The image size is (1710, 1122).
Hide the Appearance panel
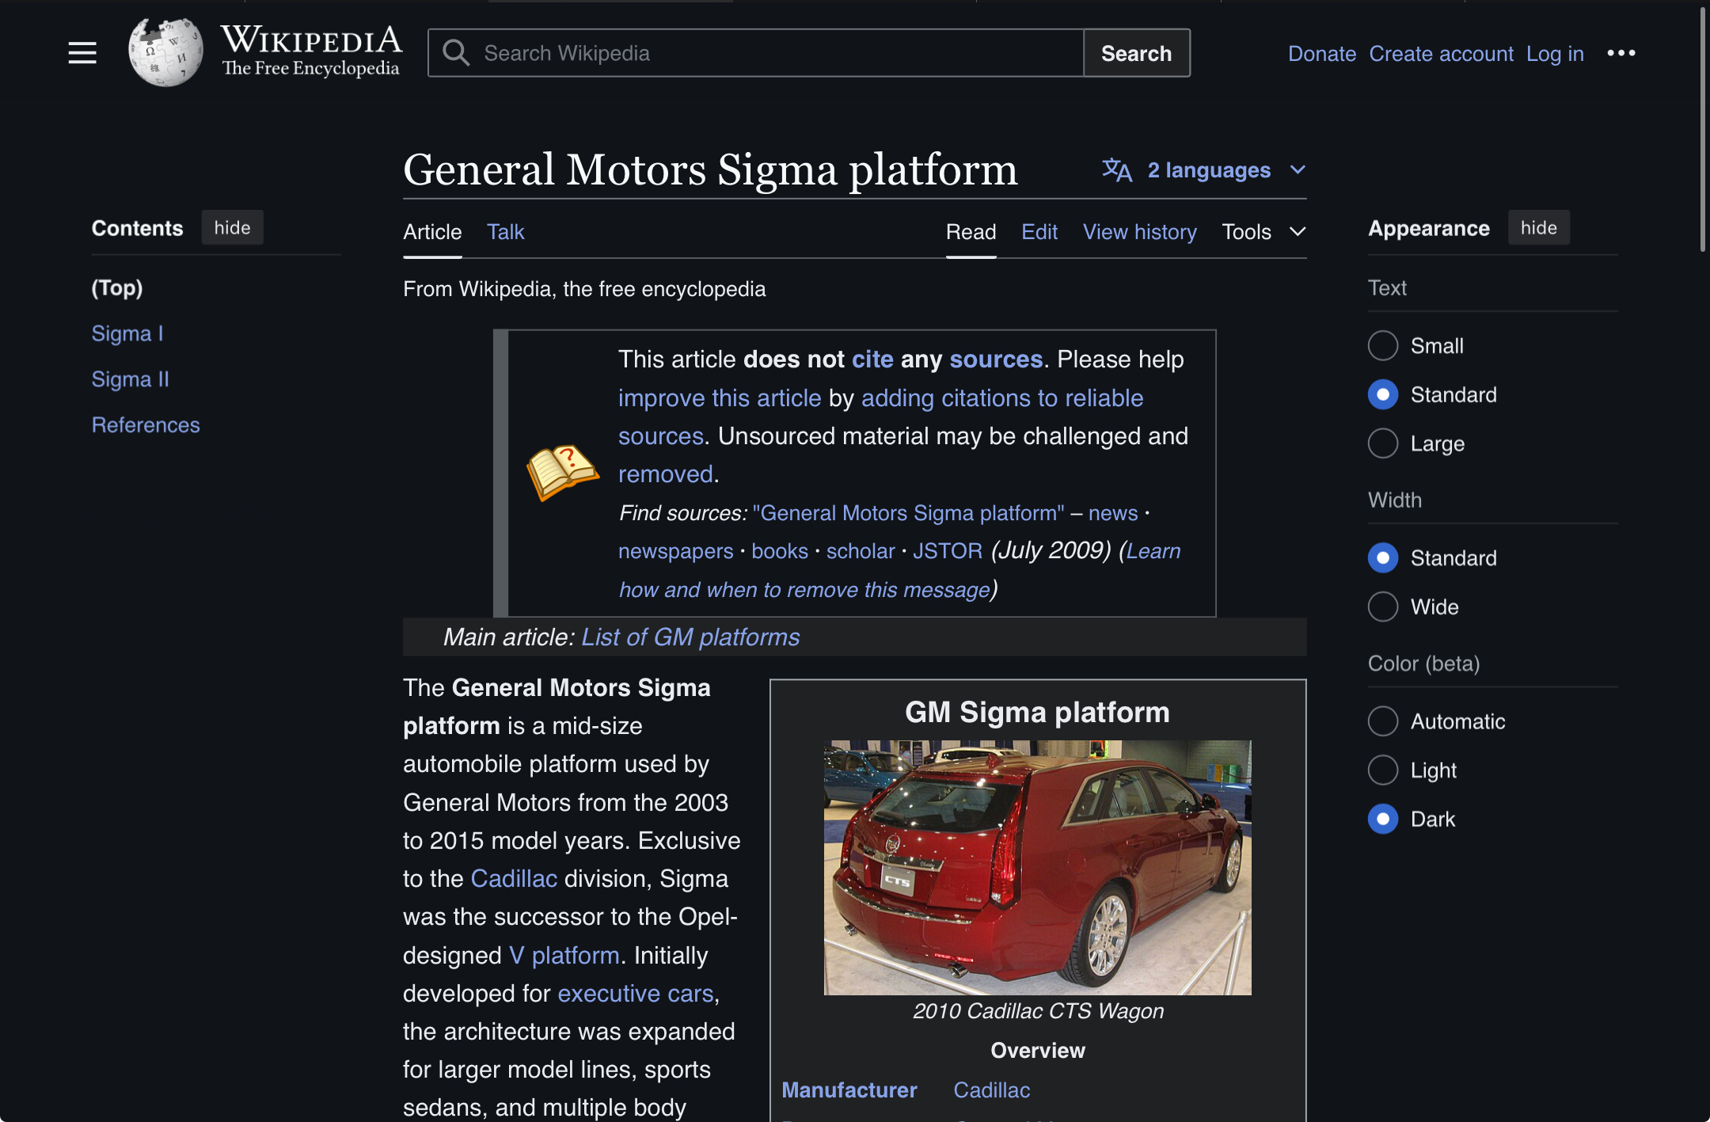tap(1538, 228)
